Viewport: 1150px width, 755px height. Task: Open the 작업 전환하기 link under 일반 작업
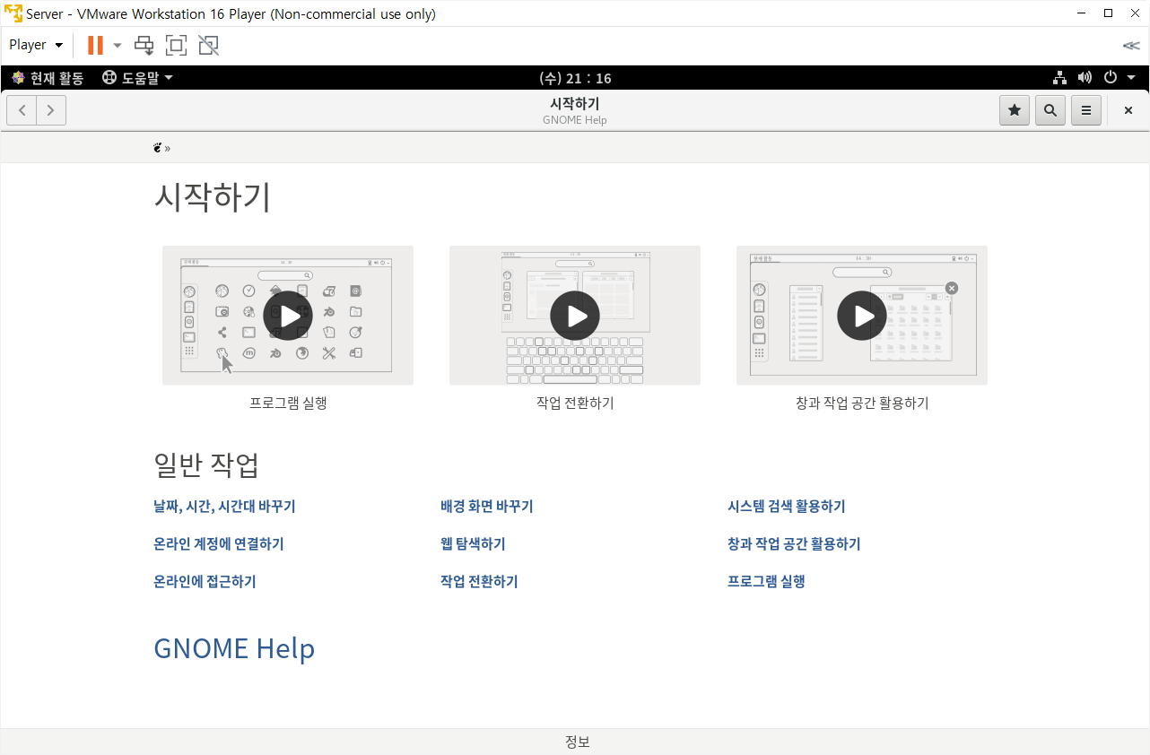click(479, 582)
